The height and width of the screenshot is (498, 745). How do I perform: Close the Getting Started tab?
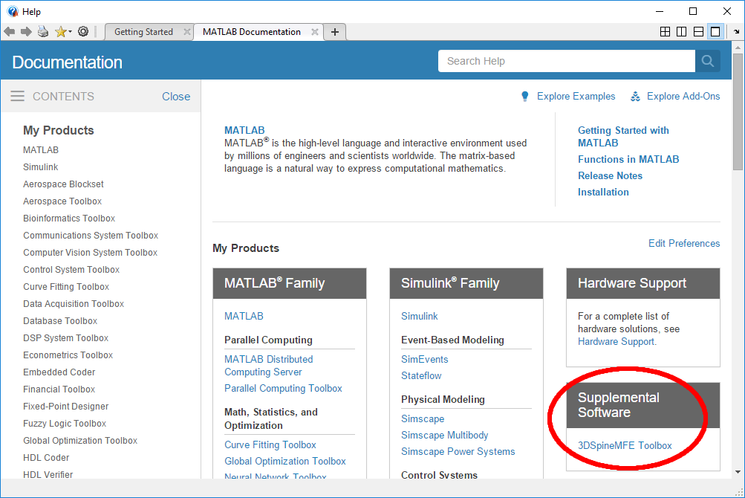(x=186, y=32)
